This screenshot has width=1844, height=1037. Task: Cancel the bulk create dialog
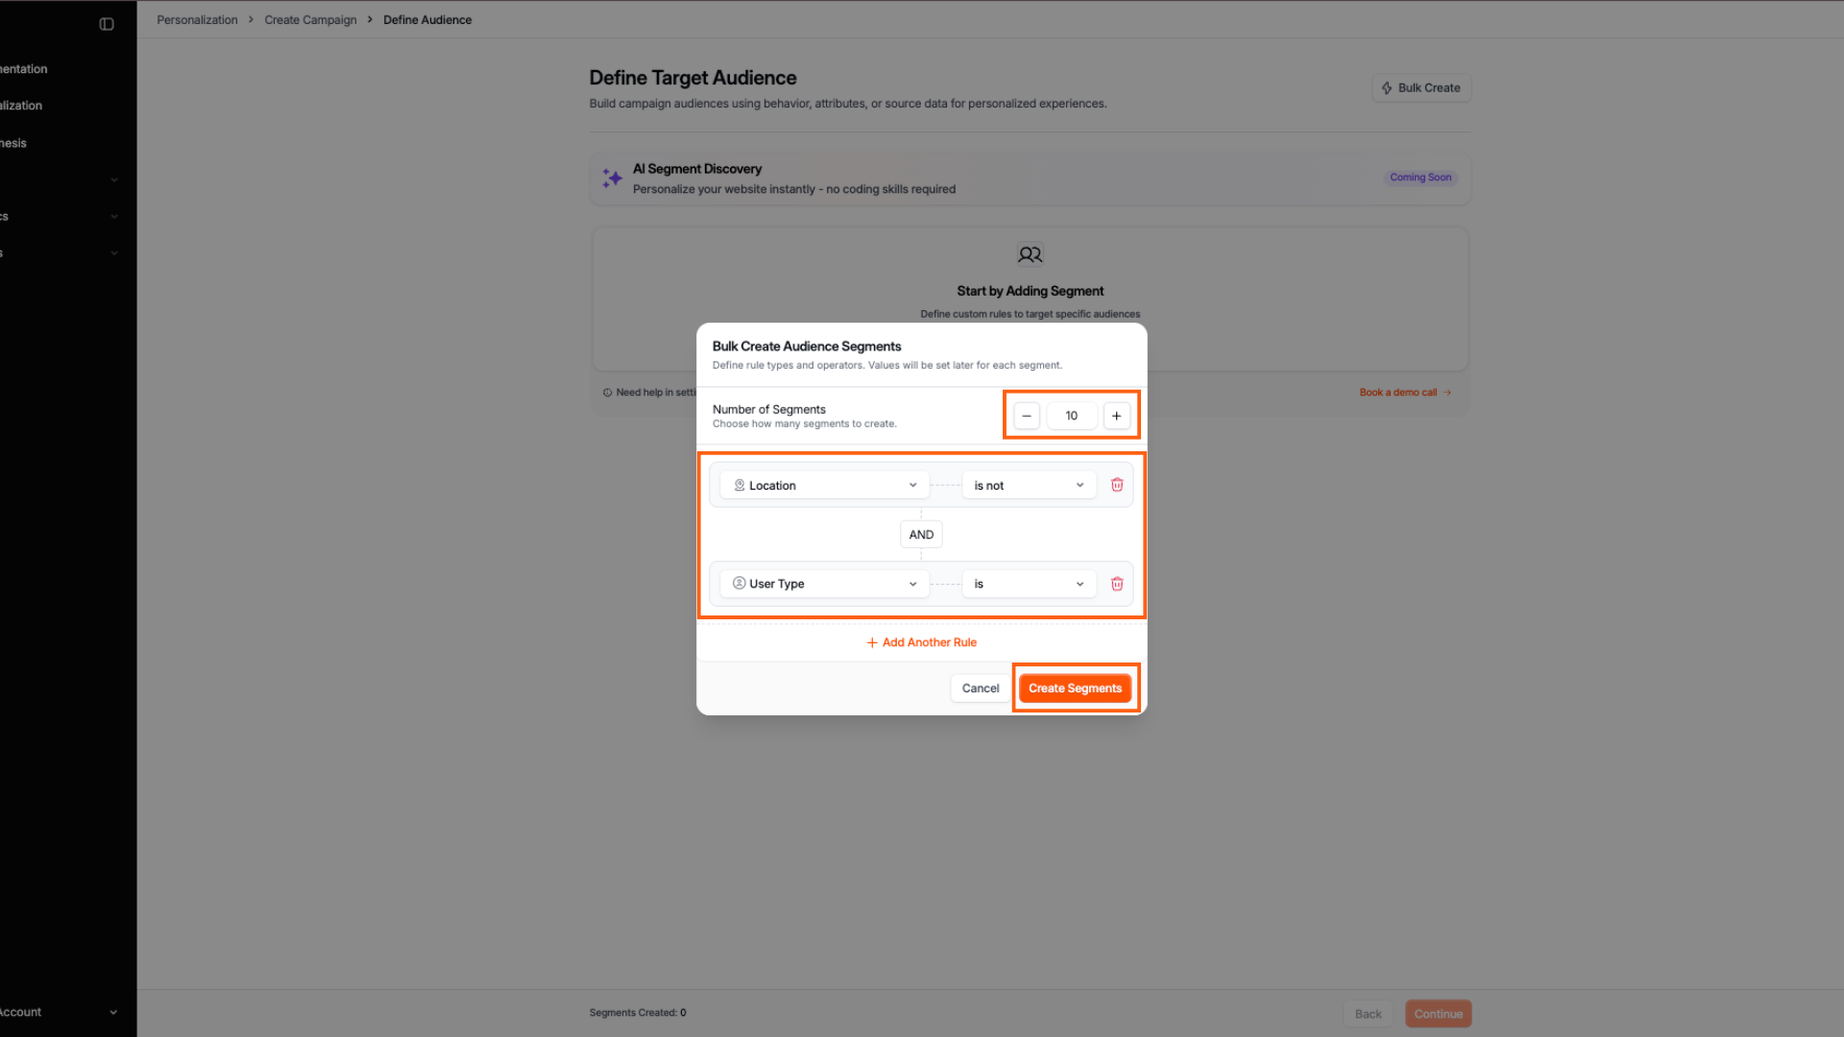pos(981,688)
